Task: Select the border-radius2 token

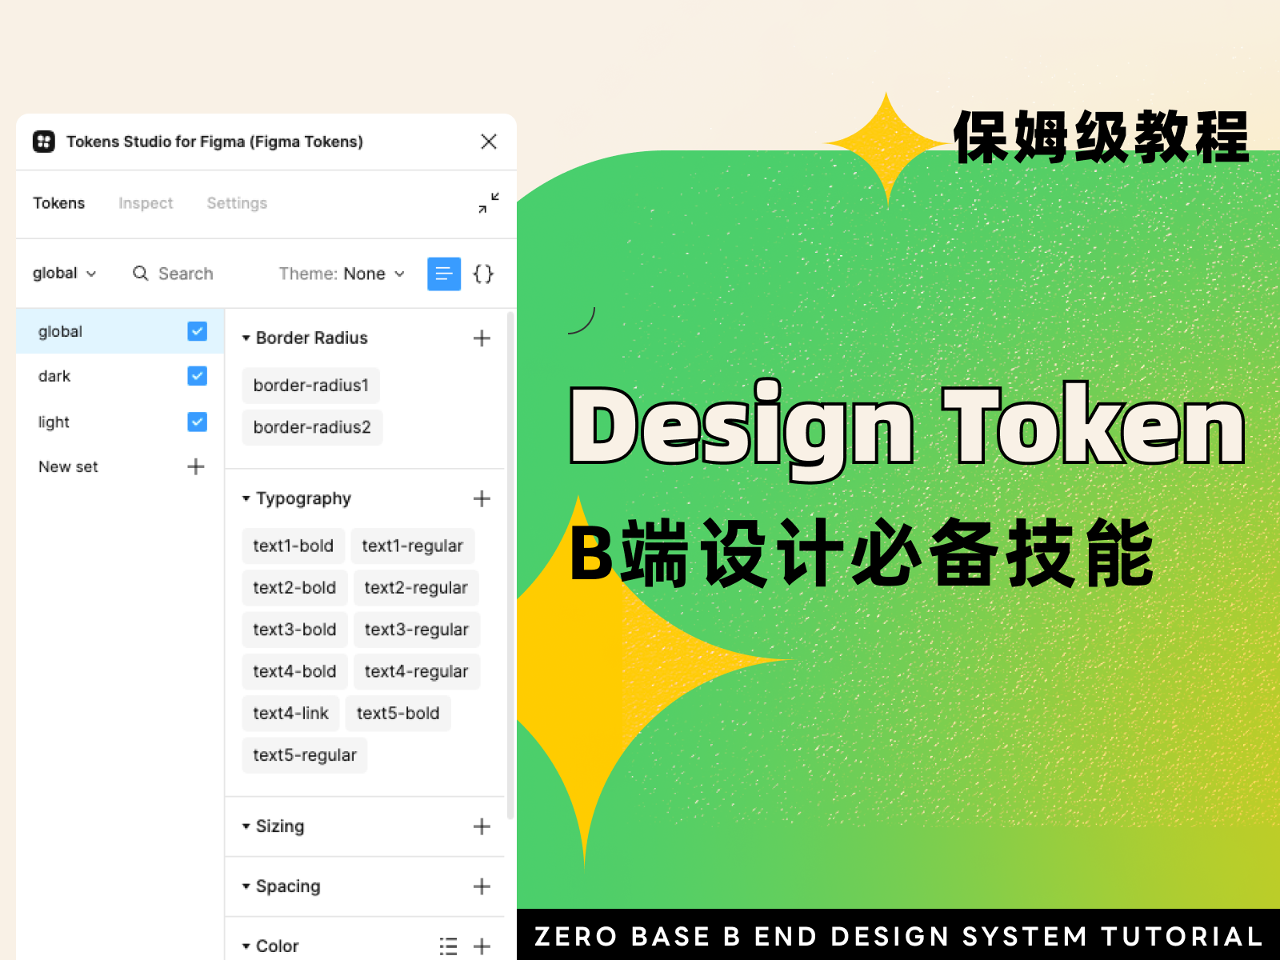Action: click(312, 427)
